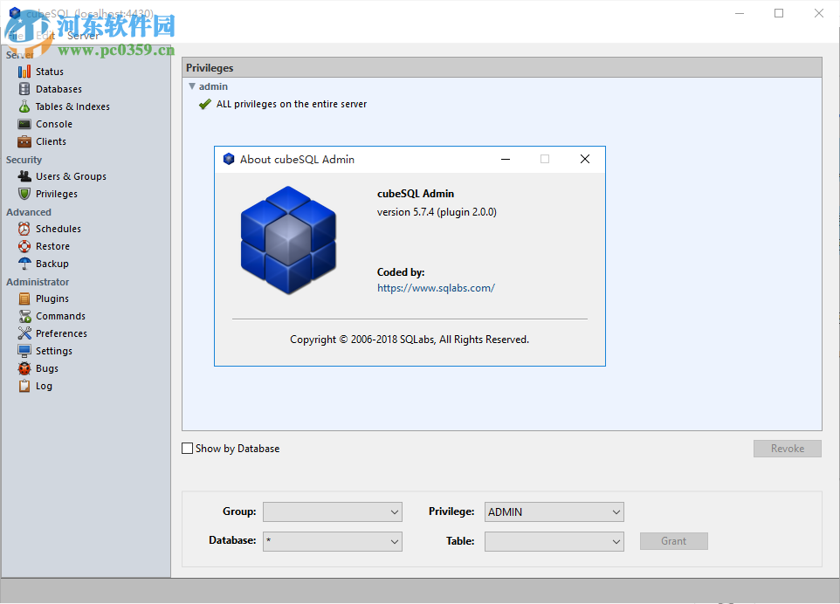The height and width of the screenshot is (604, 840).
Task: Open the Schedules panel
Action: (59, 228)
